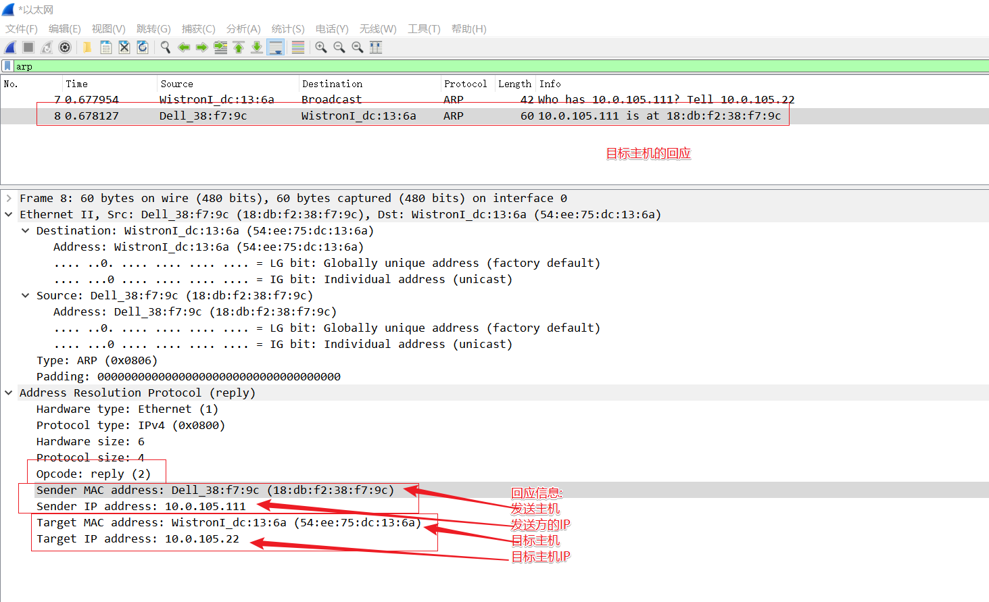Click the restart capture icon
The width and height of the screenshot is (989, 602).
47,47
